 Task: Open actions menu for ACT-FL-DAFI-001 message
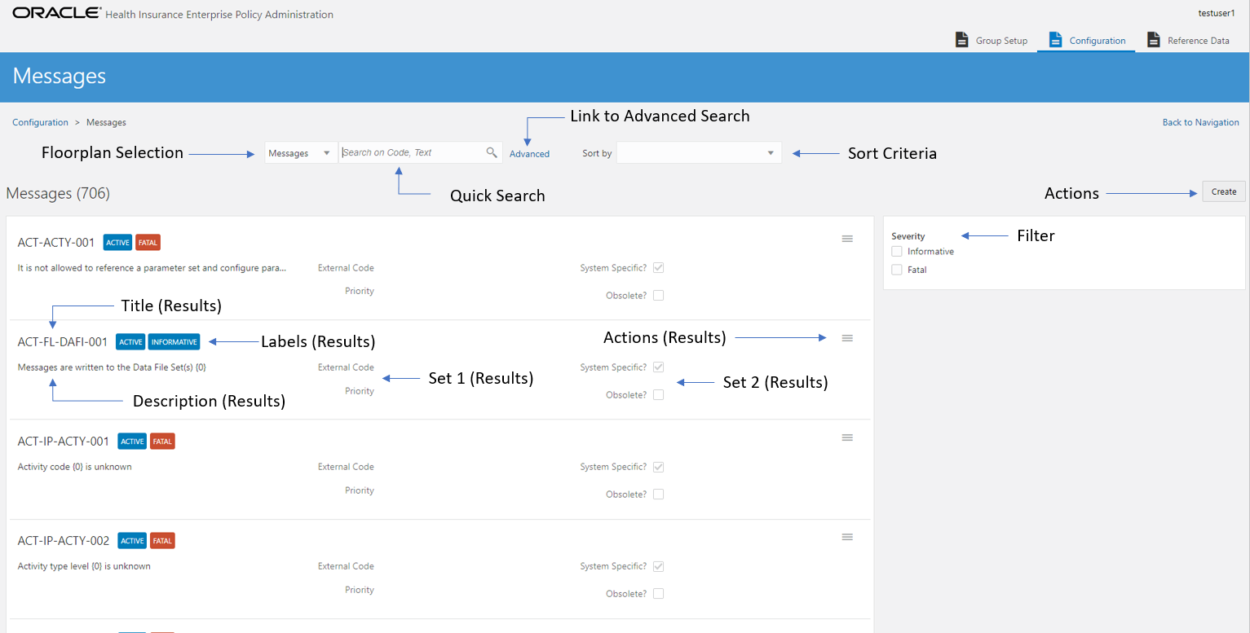(x=847, y=338)
